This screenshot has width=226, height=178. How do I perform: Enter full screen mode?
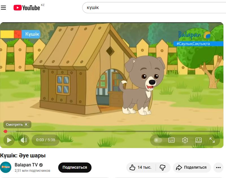[212, 140]
